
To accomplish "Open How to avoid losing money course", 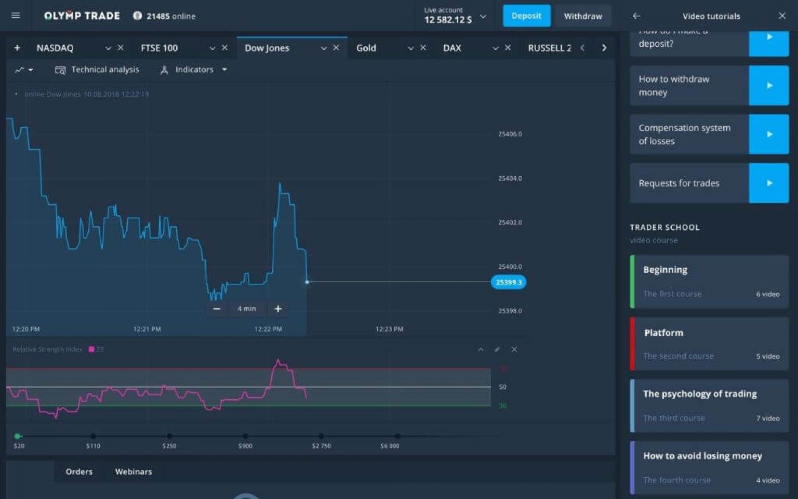I will 709,468.
